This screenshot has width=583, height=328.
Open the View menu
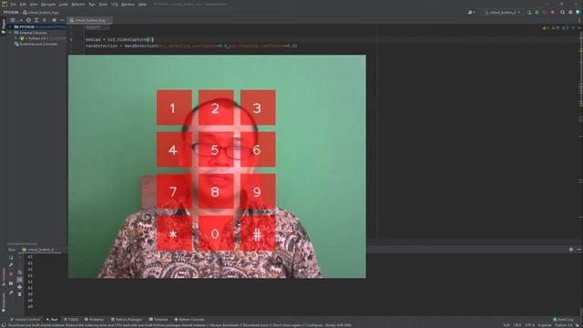click(x=34, y=4)
